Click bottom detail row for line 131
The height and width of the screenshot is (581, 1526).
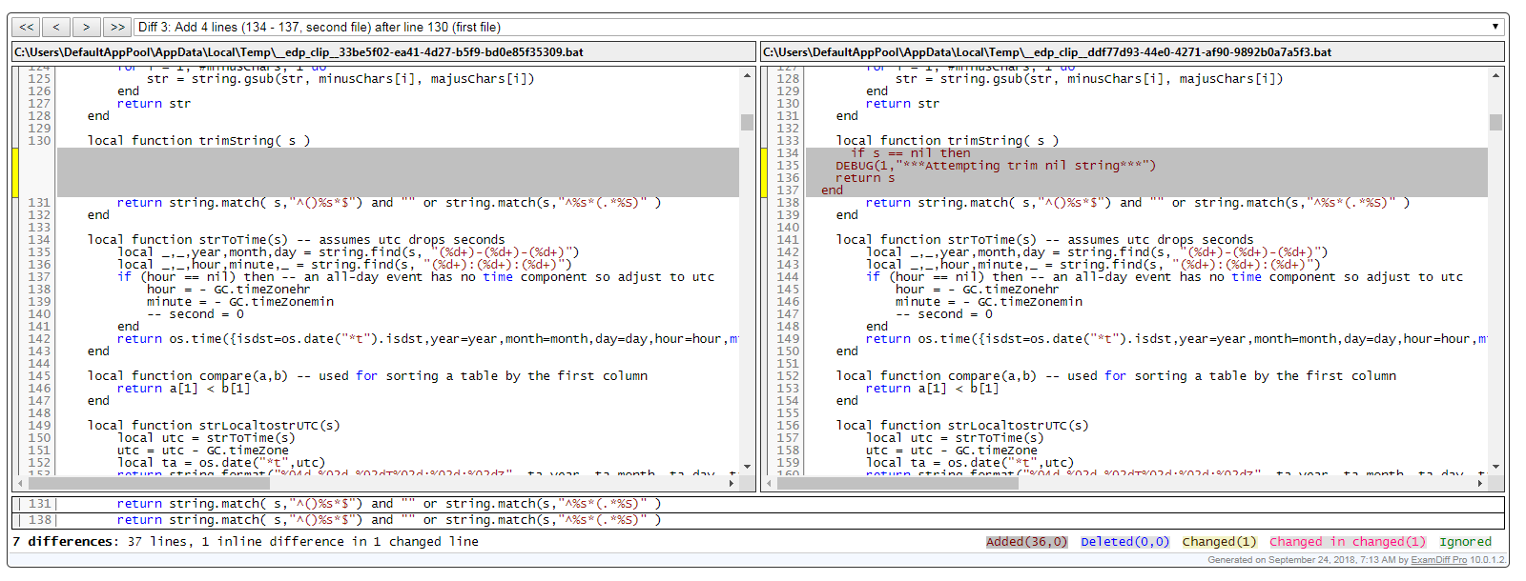(759, 504)
